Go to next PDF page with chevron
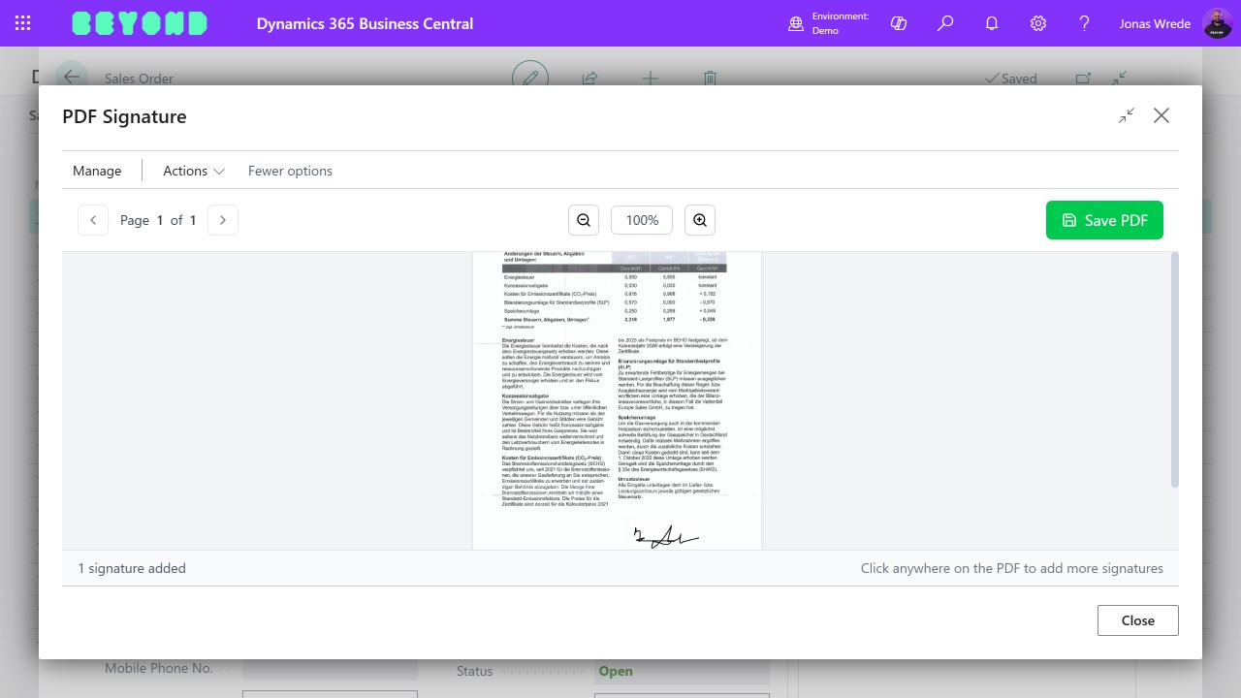Image resolution: width=1241 pixels, height=698 pixels. (223, 220)
